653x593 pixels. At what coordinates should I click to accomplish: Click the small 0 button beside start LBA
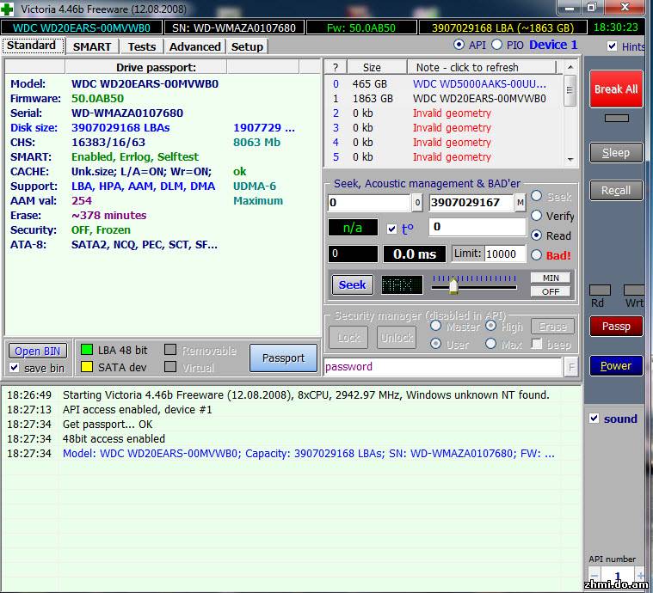(x=417, y=203)
